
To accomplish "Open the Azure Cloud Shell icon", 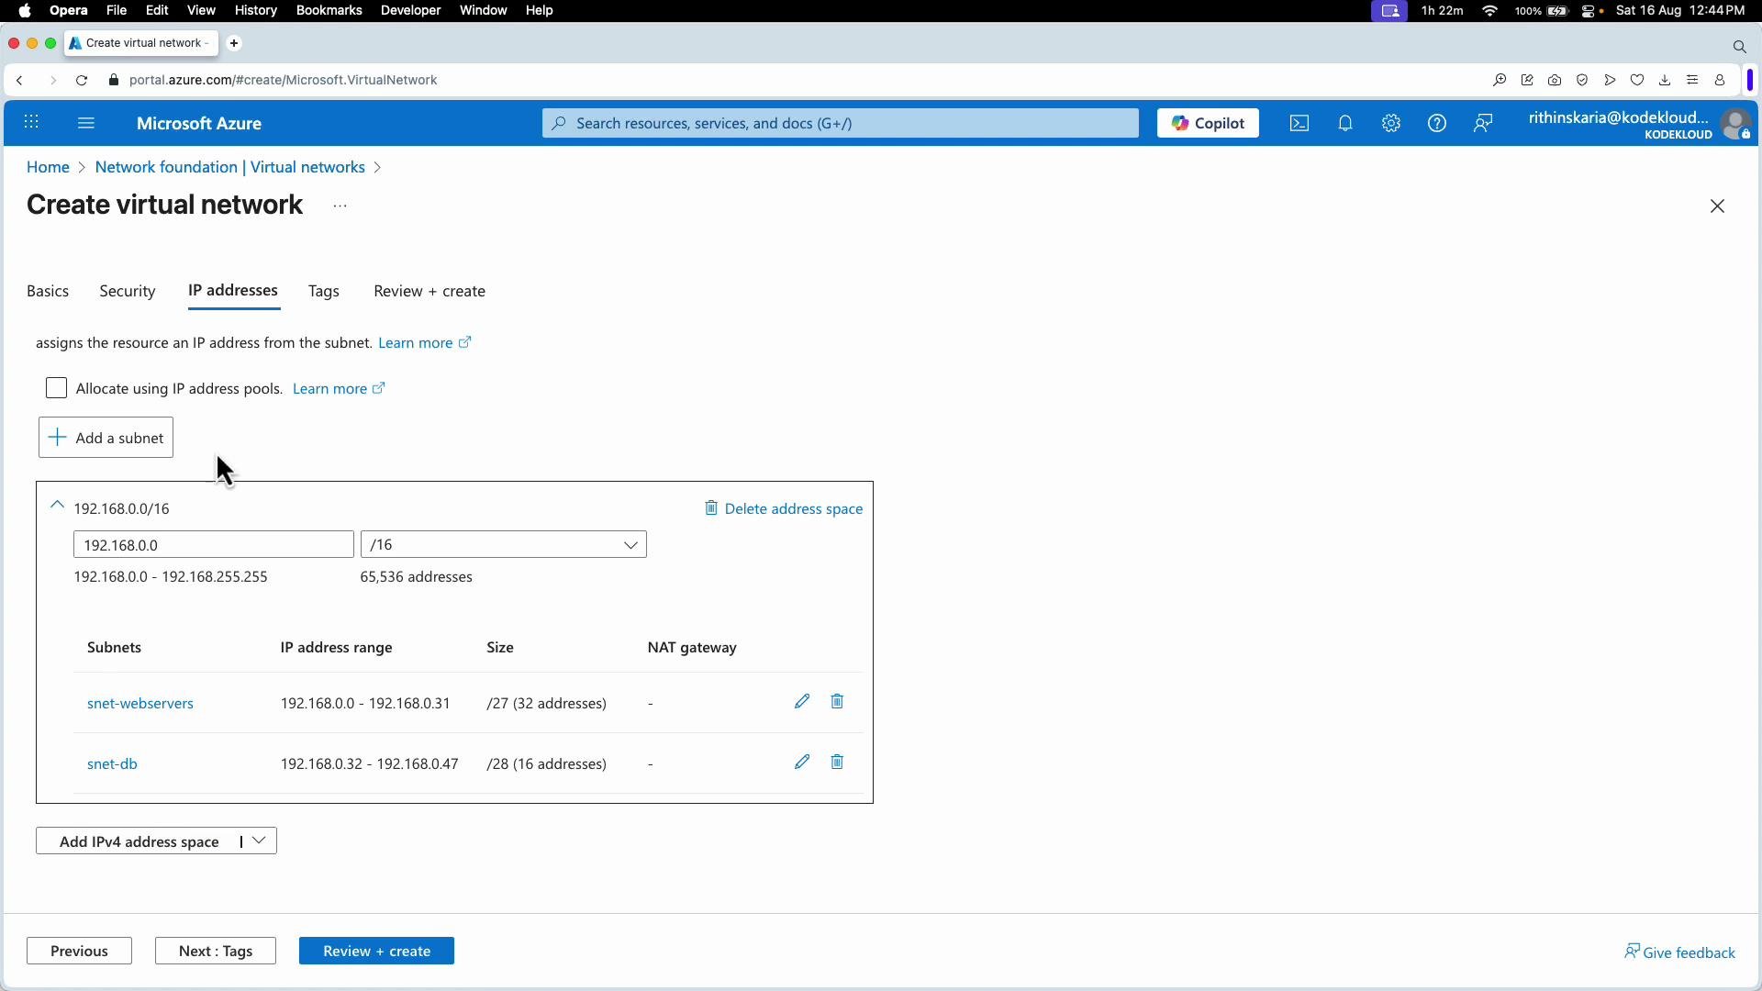I will [1299, 123].
